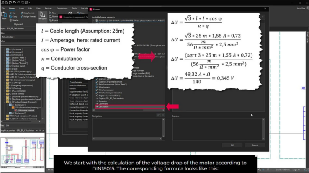This screenshot has height=173, width=309.
Task: Click the Cut scissors icon
Action: [12, 12]
